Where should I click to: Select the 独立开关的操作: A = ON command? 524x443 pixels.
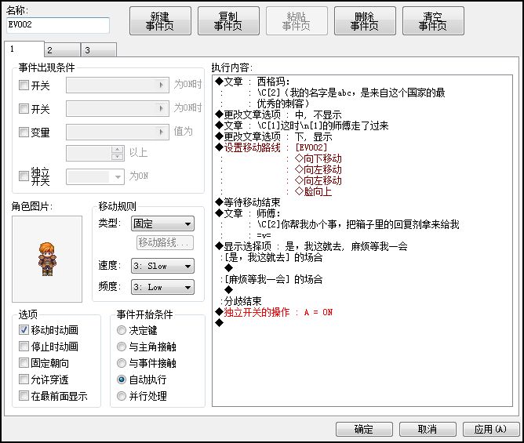(274, 312)
